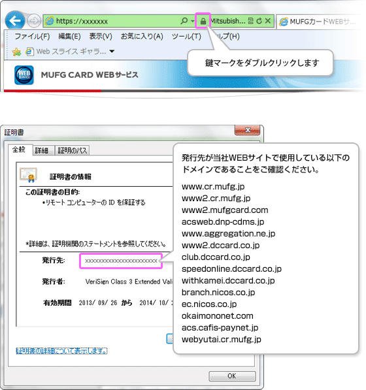Image resolution: width=366 pixels, height=390 pixels.
Task: Close the 証明書 dialog with X
Action: [x=247, y=130]
